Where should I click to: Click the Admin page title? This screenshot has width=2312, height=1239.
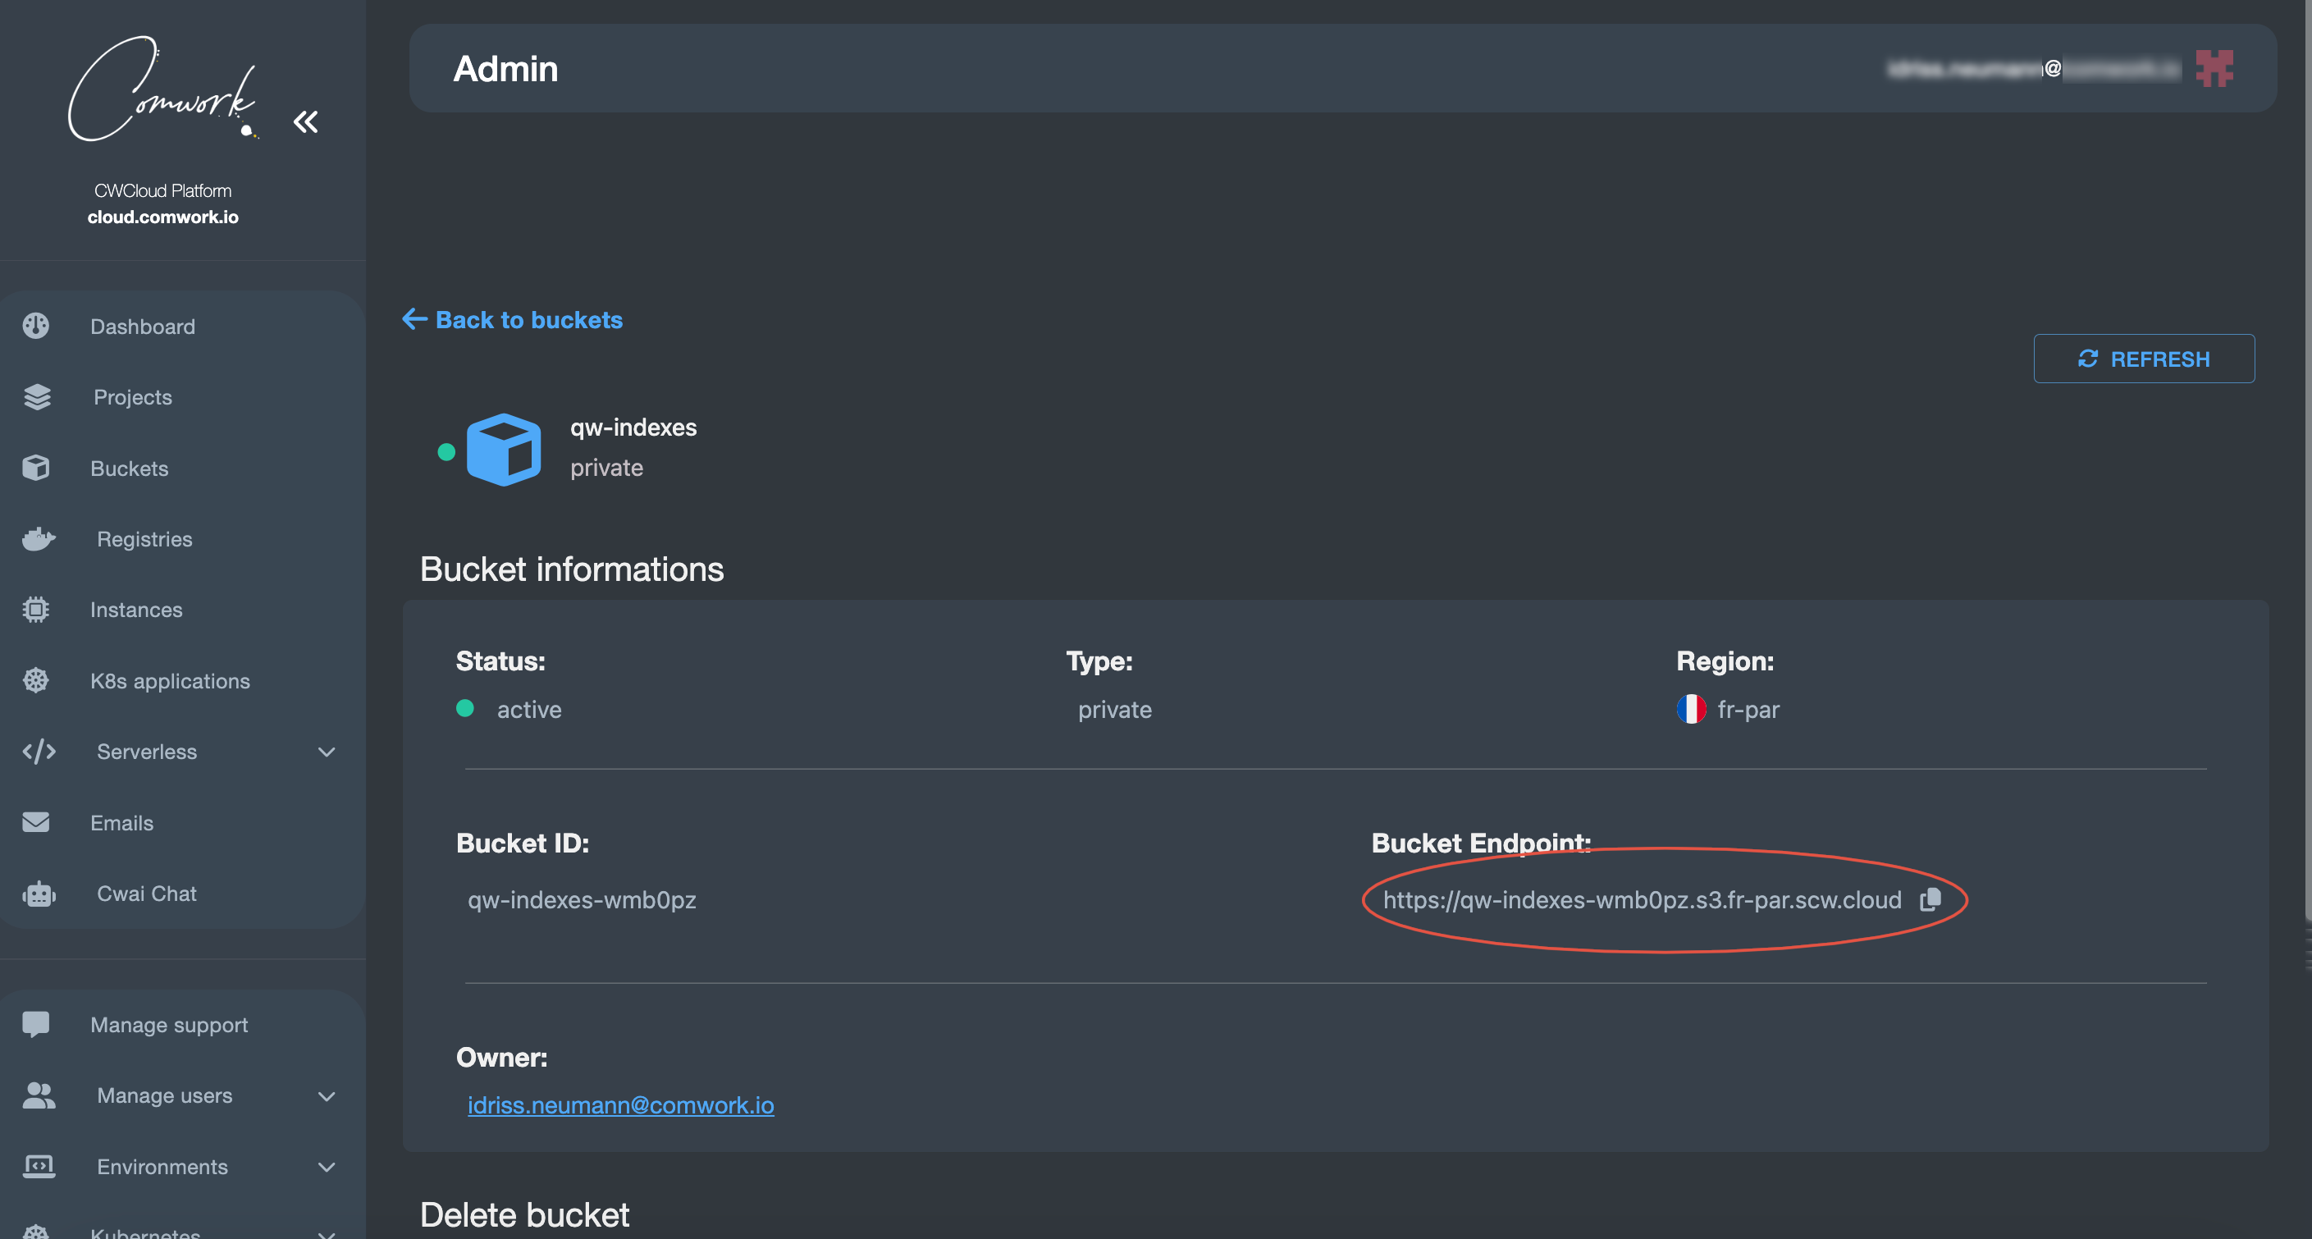(x=505, y=68)
